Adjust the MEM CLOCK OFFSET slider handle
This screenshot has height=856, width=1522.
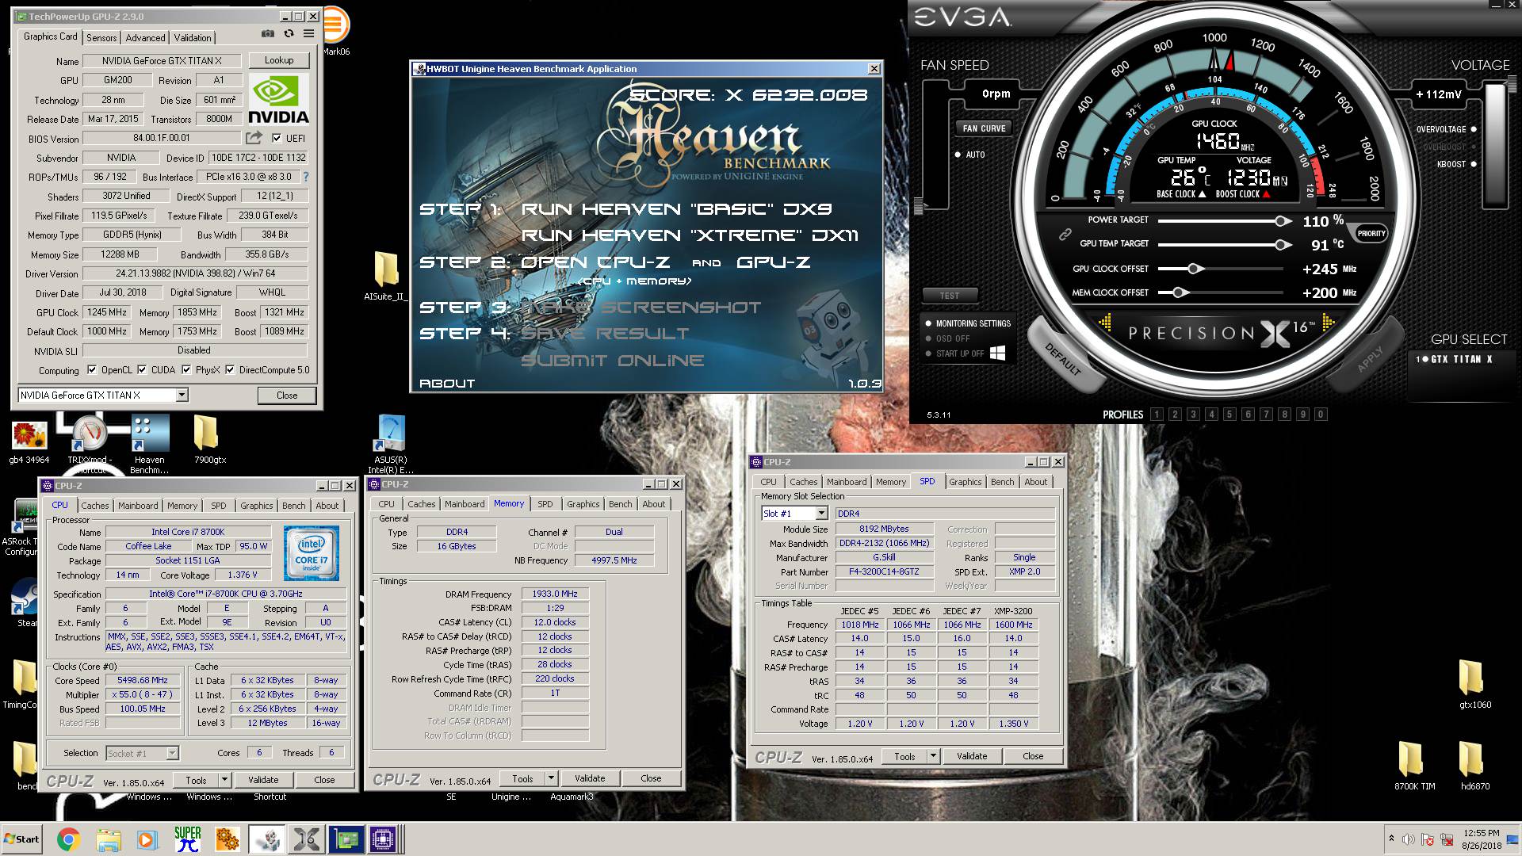(x=1180, y=292)
